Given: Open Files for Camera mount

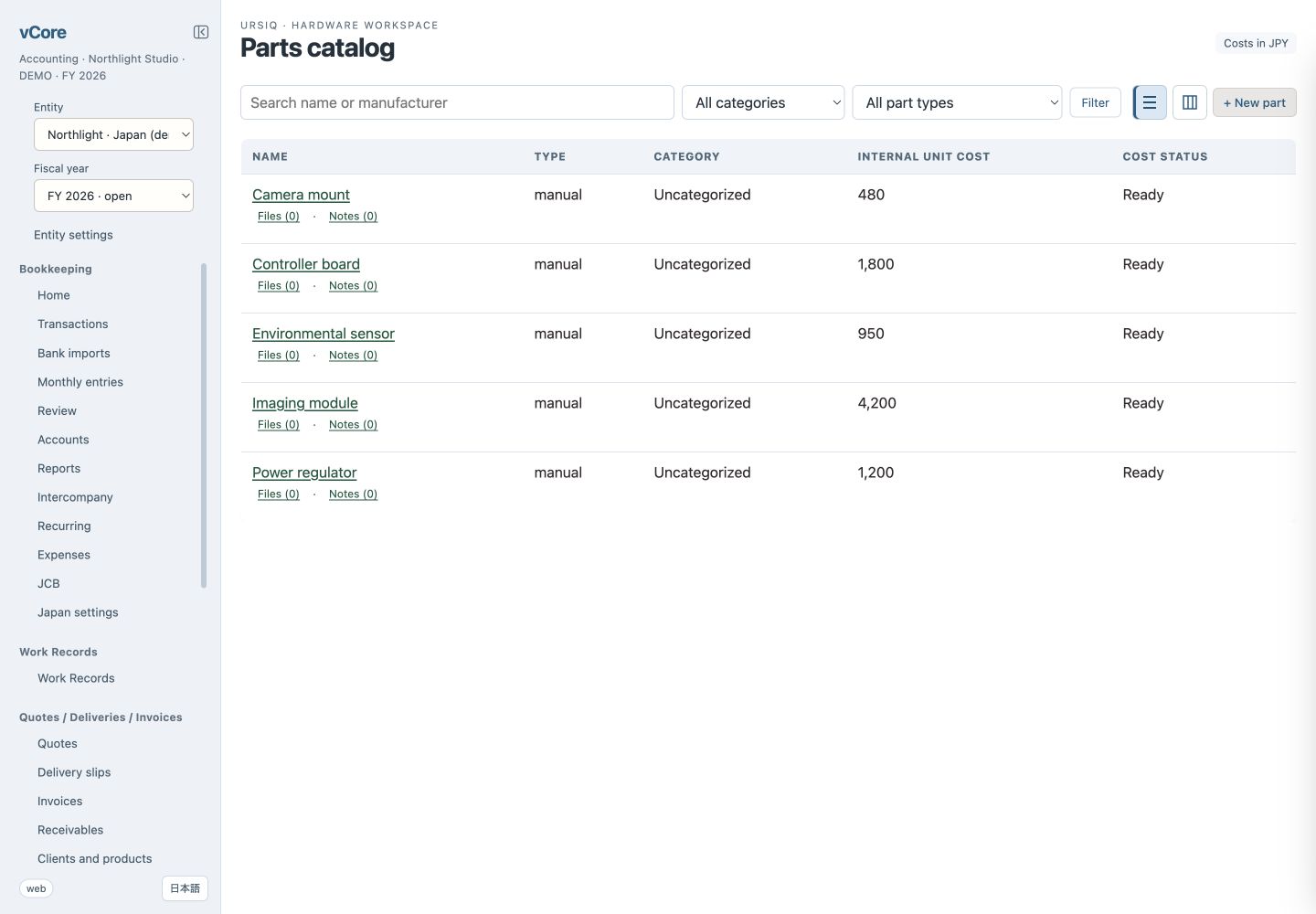Looking at the screenshot, I should [279, 217].
